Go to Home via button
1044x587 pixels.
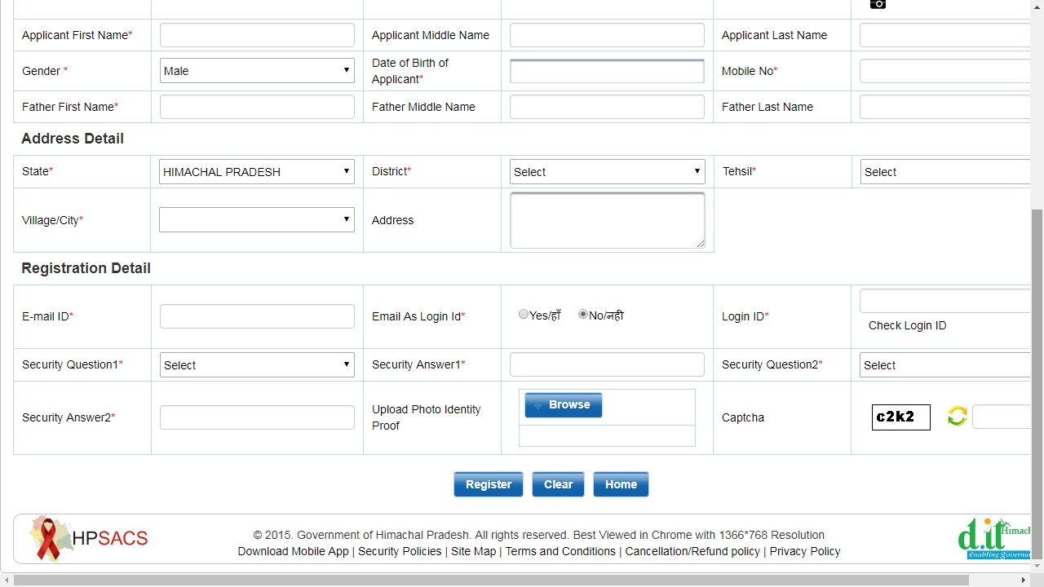pos(621,484)
